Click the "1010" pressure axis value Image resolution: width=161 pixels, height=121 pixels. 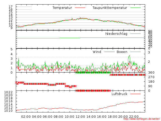click(8, 111)
